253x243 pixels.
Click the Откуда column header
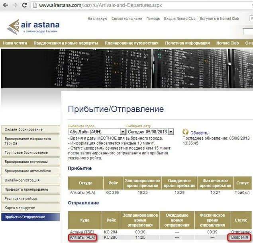click(x=86, y=183)
